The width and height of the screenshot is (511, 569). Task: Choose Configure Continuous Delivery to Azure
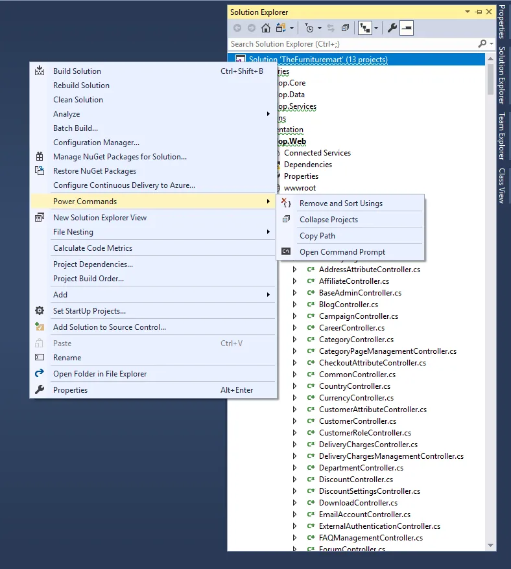click(x=154, y=185)
